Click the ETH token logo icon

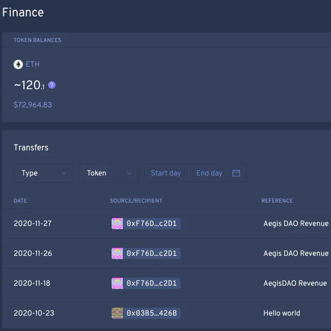click(18, 64)
